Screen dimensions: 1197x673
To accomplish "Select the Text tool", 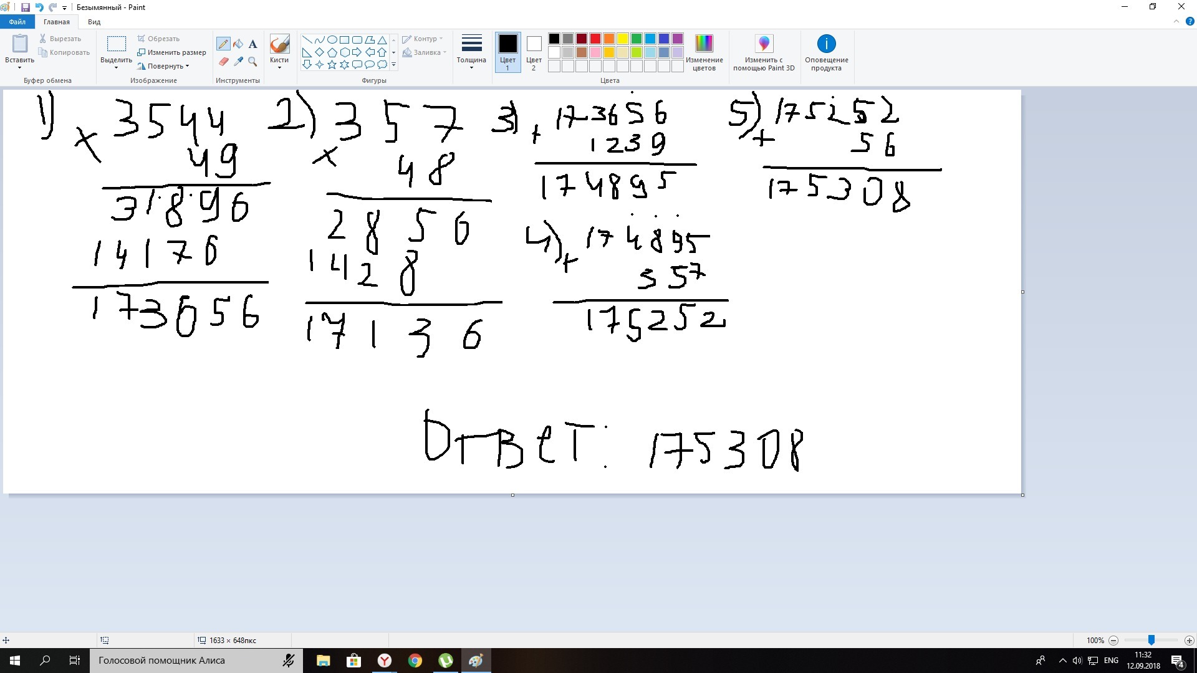I will click(x=252, y=44).
